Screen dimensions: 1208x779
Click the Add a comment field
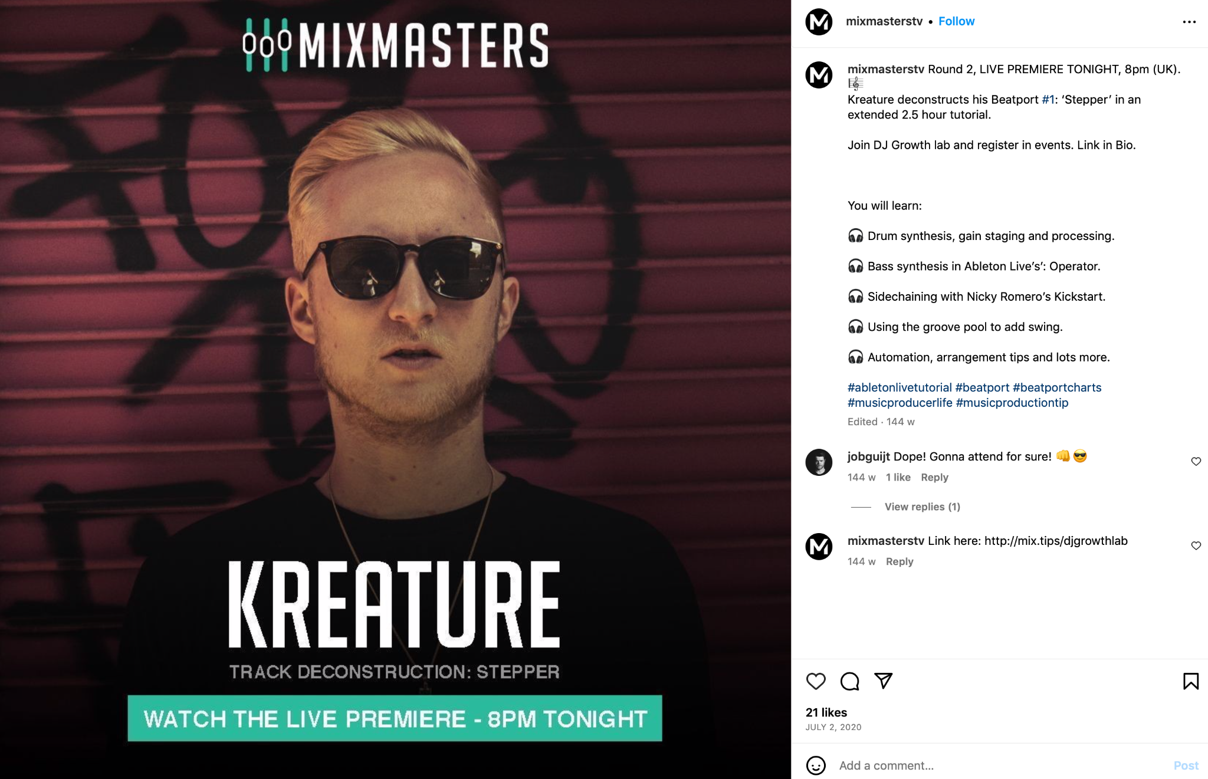(x=1003, y=765)
